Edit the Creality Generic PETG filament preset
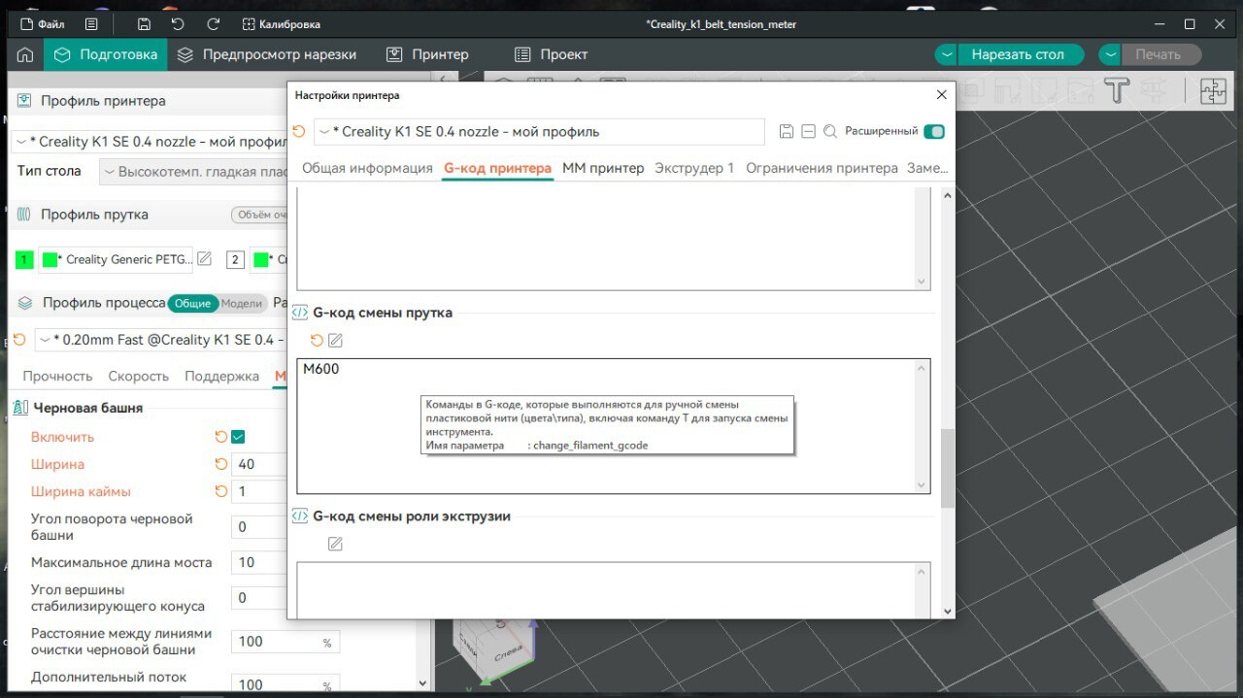The width and height of the screenshot is (1243, 698). (x=204, y=259)
